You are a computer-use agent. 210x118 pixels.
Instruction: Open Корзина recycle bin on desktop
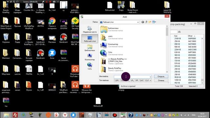click(x=6, y=38)
